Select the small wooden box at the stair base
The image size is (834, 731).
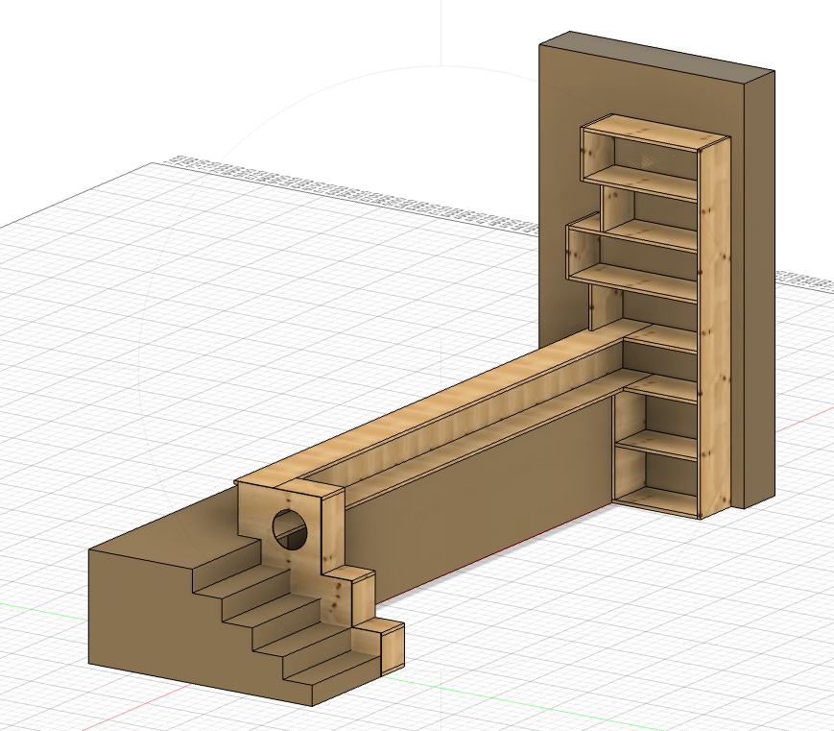[x=393, y=646]
